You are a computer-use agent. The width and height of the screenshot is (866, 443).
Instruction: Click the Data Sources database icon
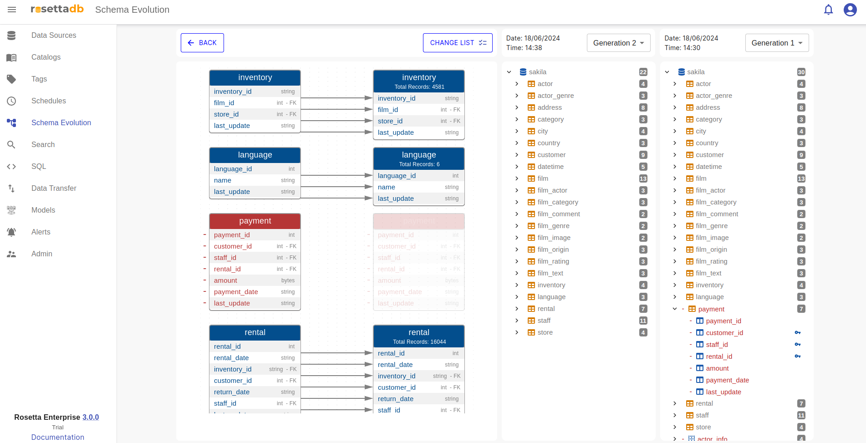(x=12, y=36)
